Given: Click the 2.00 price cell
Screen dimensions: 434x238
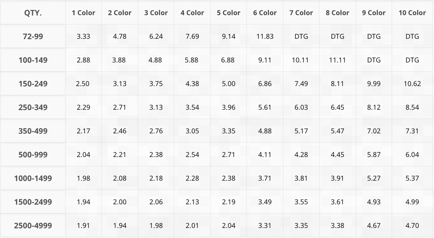Looking at the screenshot, I should 120,202.
